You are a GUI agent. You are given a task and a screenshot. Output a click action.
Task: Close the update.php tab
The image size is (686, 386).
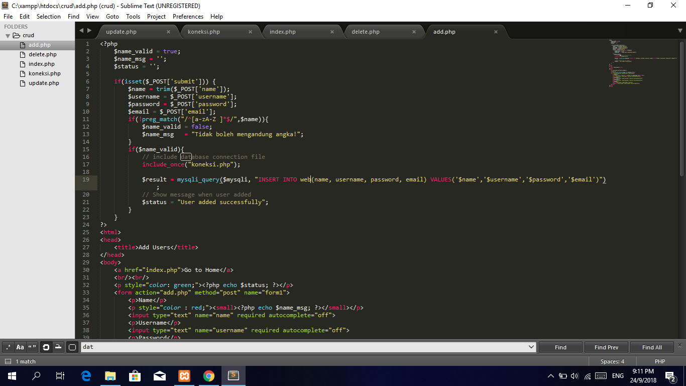point(168,32)
